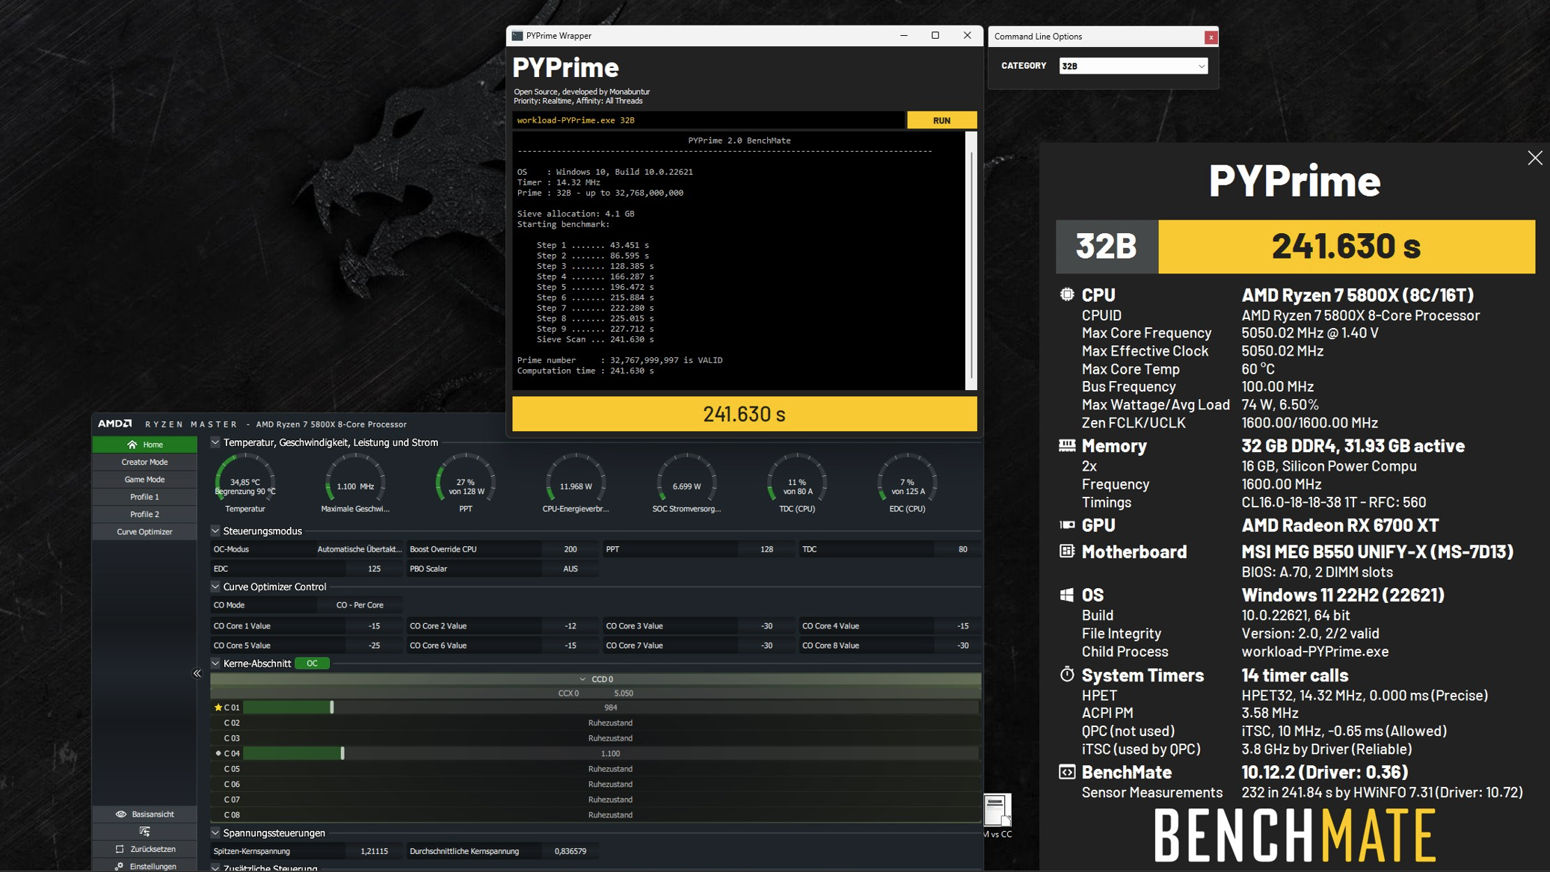Screen dimensions: 1550x872
Task: Click the gold star next to C 01
Action: [218, 707]
